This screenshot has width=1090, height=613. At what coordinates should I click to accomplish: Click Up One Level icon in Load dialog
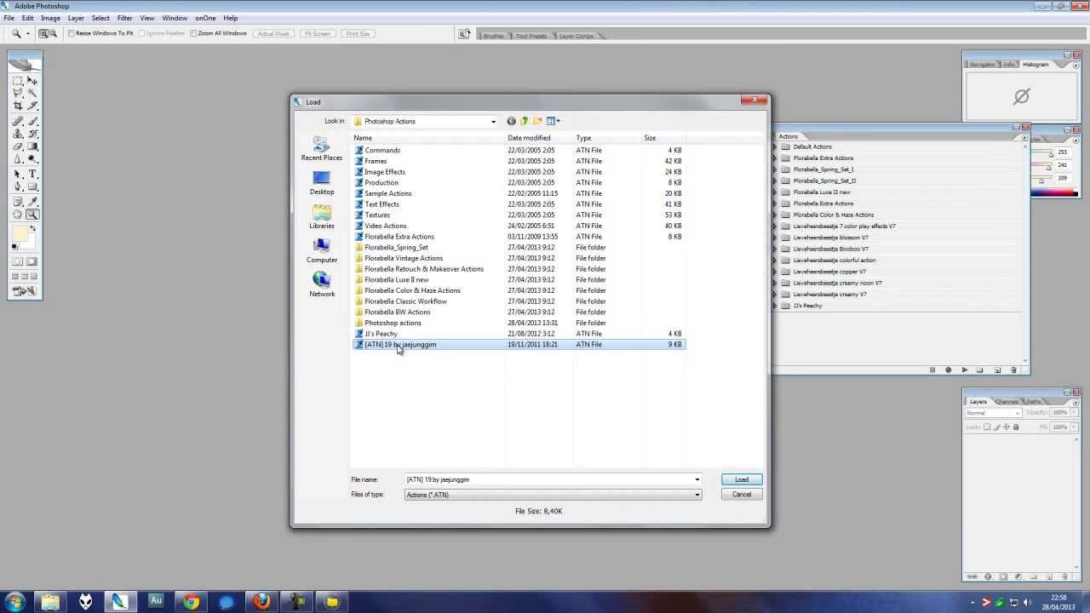[x=524, y=121]
